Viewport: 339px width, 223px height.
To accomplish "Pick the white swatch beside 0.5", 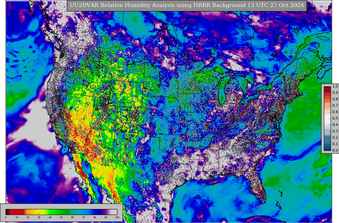I will pos(327,118).
